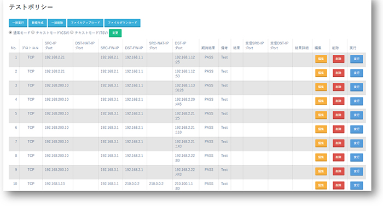Click the 結果詳細 column header

pyautogui.click(x=301, y=48)
